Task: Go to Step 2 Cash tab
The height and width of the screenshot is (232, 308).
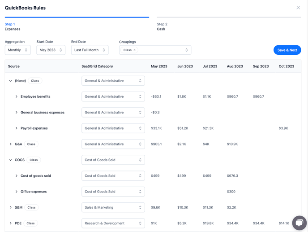Action: (x=162, y=26)
